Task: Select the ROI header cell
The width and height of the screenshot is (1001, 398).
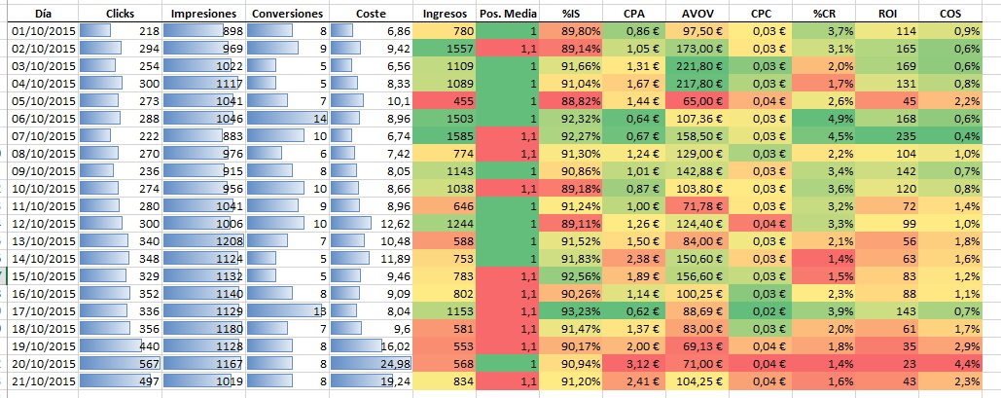Action: click(890, 15)
